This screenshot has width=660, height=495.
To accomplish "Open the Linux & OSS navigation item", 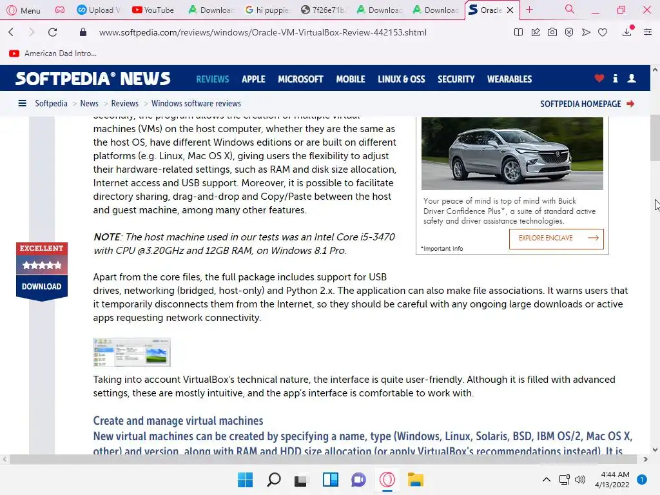I will tap(402, 79).
